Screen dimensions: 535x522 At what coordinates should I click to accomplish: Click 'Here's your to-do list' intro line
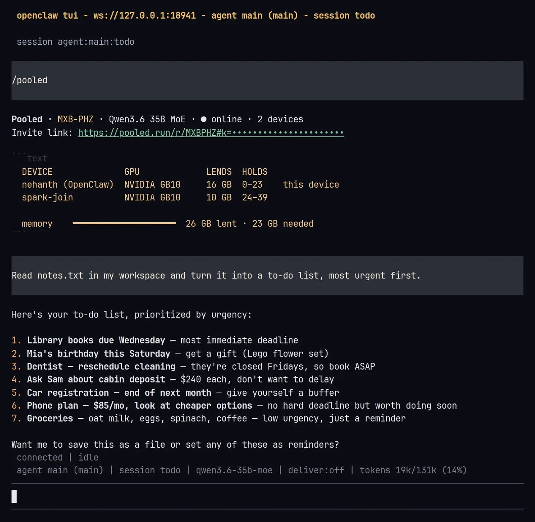tap(132, 315)
